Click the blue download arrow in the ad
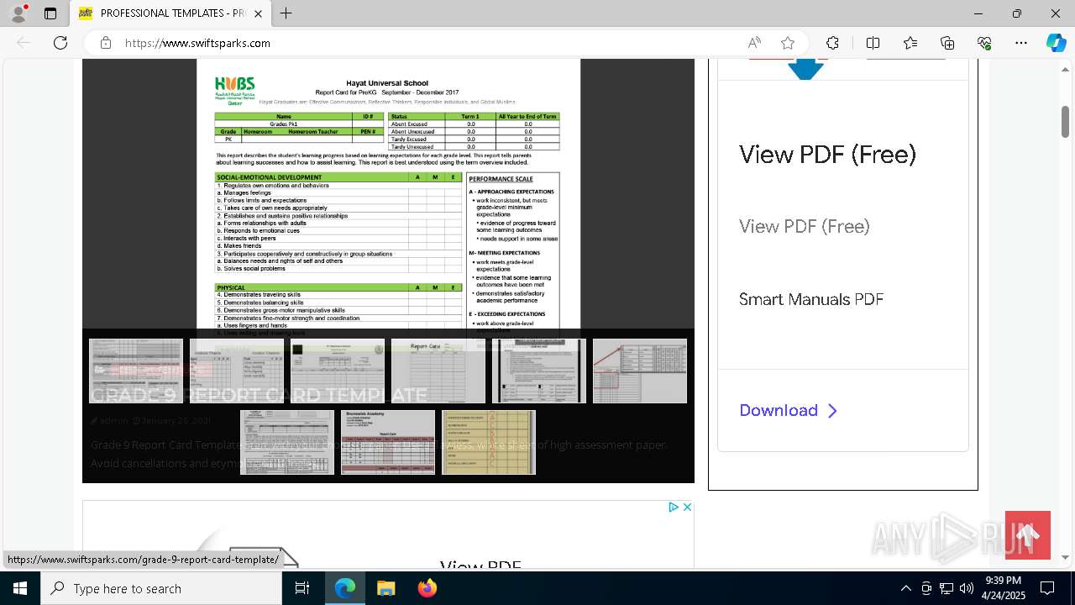This screenshot has height=605, width=1075. (x=805, y=69)
